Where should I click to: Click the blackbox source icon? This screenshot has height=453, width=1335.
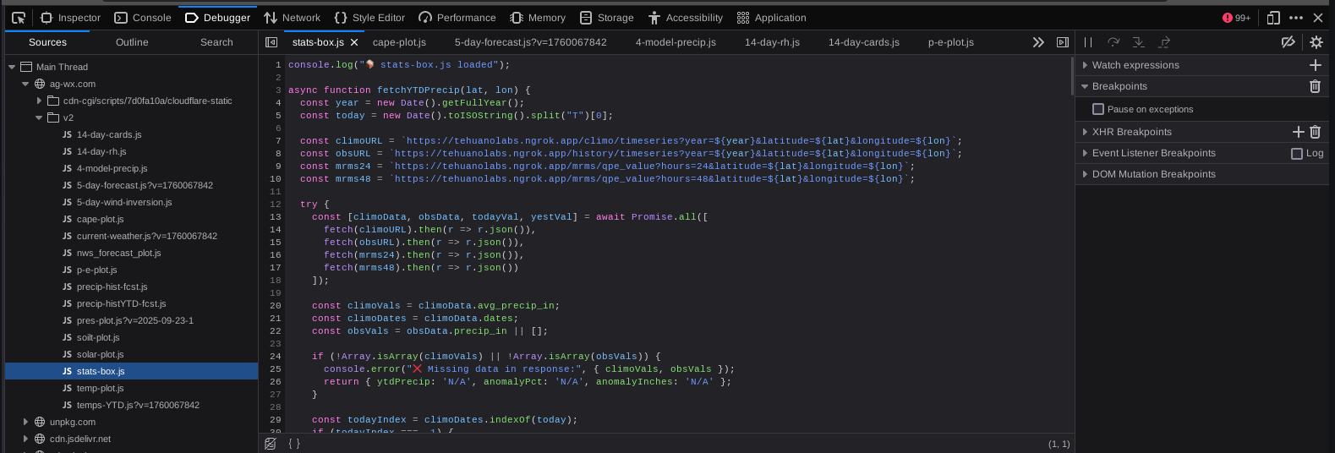[271, 444]
